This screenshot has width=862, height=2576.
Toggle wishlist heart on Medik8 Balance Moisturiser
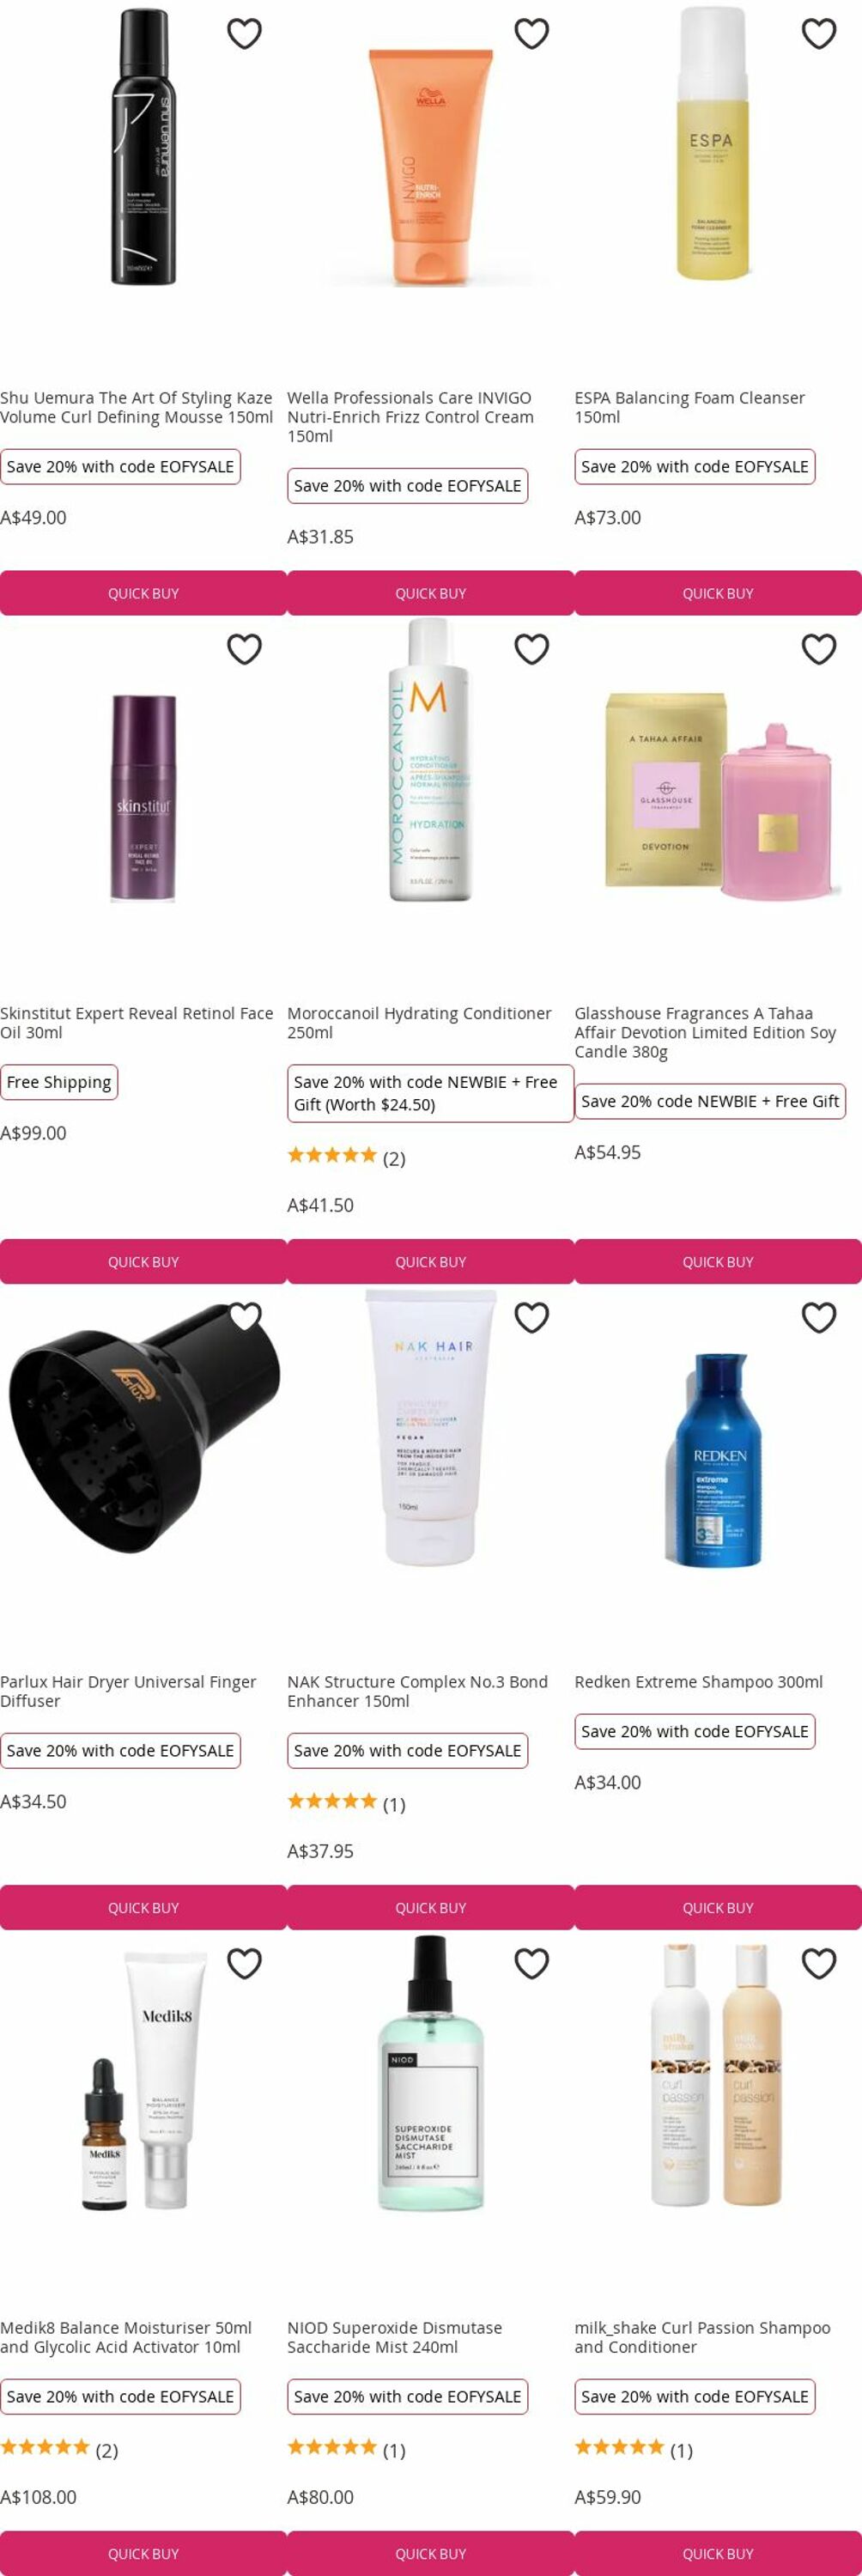click(x=244, y=1963)
